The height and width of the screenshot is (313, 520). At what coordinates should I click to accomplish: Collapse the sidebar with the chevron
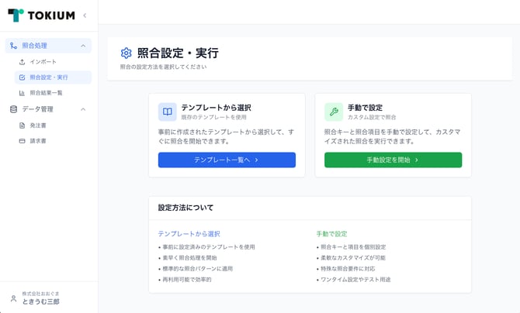coord(85,15)
